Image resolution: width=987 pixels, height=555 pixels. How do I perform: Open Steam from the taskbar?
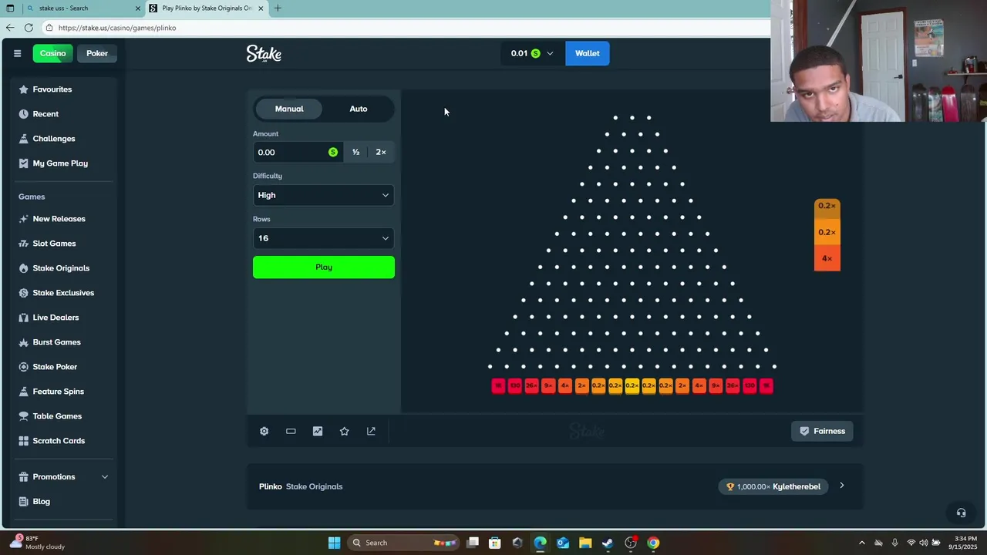click(x=608, y=543)
